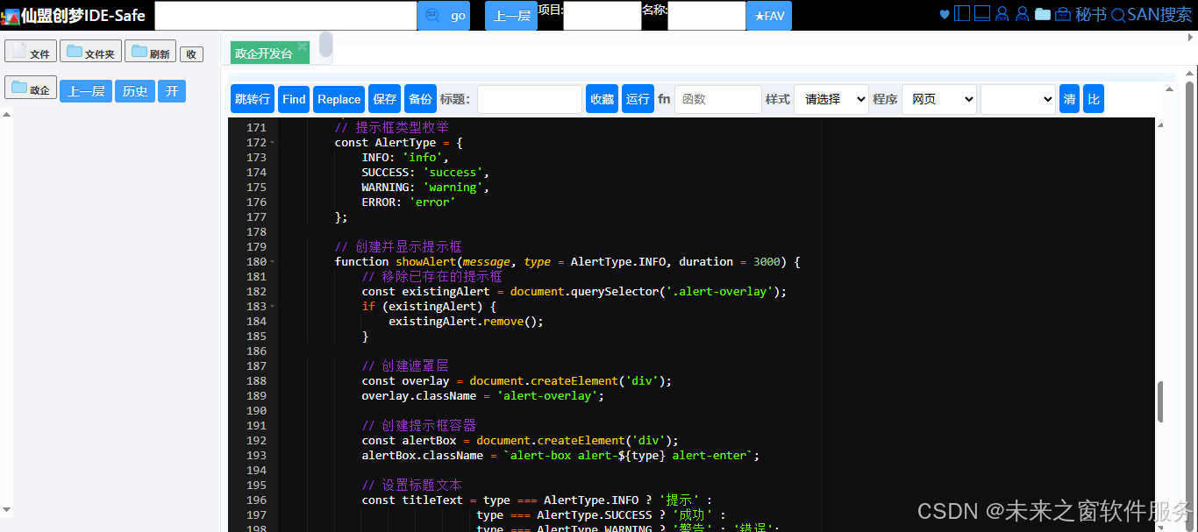Toggle the bottom panel layout icon
1198x532 pixels.
coord(982,14)
